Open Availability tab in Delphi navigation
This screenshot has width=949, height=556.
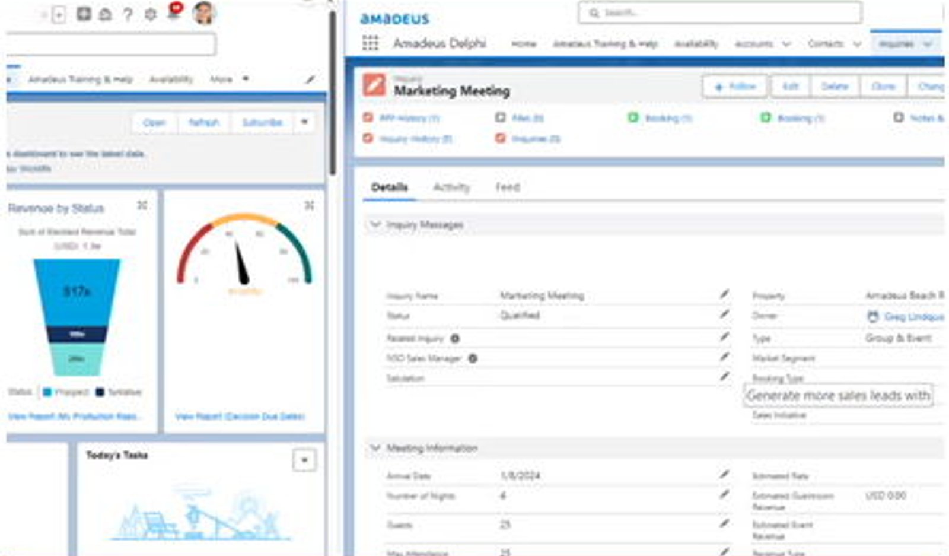pos(696,44)
